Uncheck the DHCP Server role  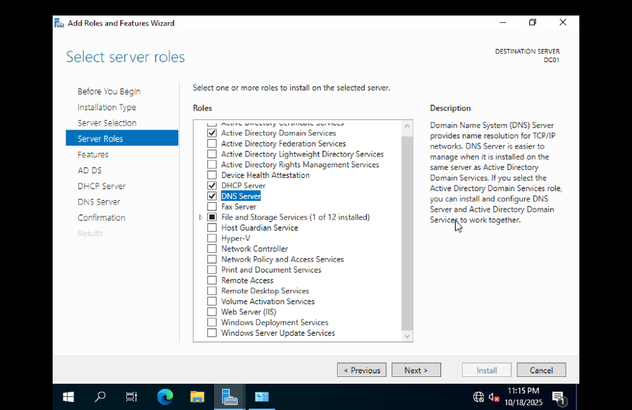[211, 185]
